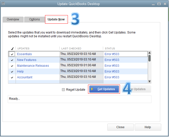Switch to the Options tab
The width and height of the screenshot is (169, 137).
coord(34,19)
